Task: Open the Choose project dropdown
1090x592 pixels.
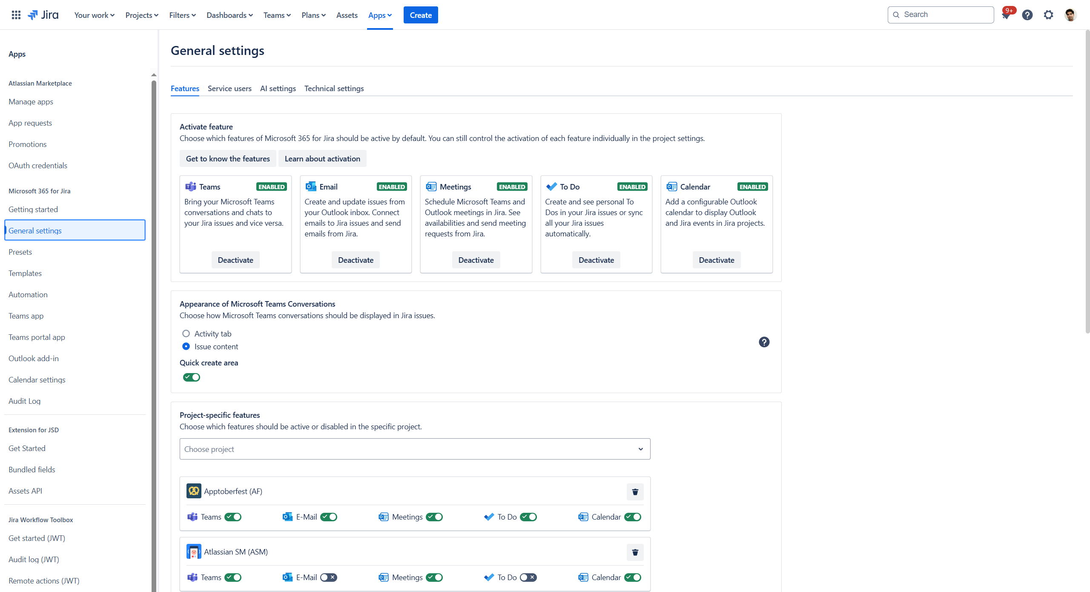Action: pyautogui.click(x=415, y=449)
